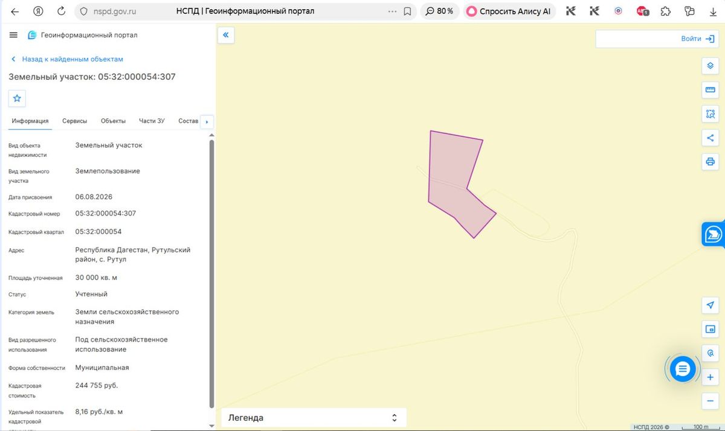Share the current map view

coord(710,138)
